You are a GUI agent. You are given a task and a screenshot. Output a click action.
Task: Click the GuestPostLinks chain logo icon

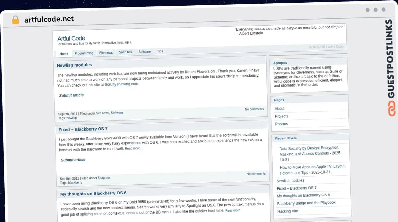[x=392, y=109]
